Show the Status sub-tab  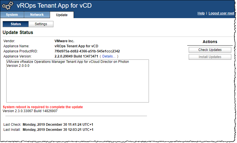coord(16,24)
